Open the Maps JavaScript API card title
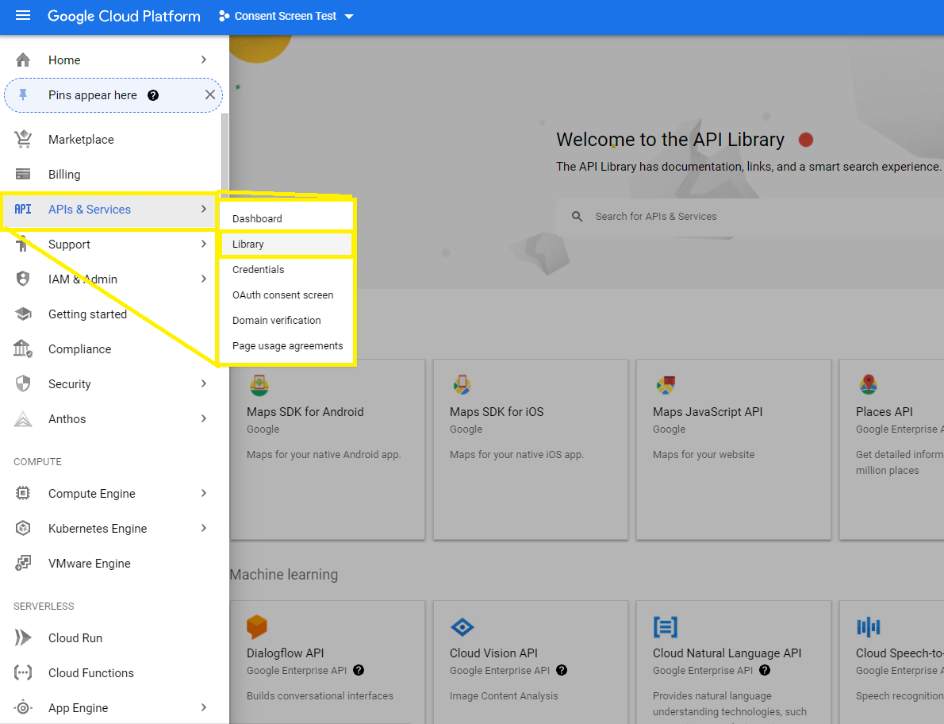The height and width of the screenshot is (724, 944). [x=708, y=412]
